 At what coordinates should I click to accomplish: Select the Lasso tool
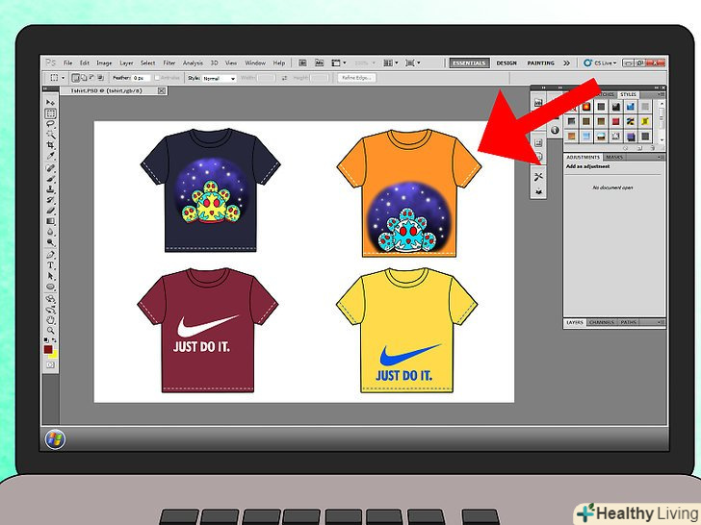click(x=51, y=124)
